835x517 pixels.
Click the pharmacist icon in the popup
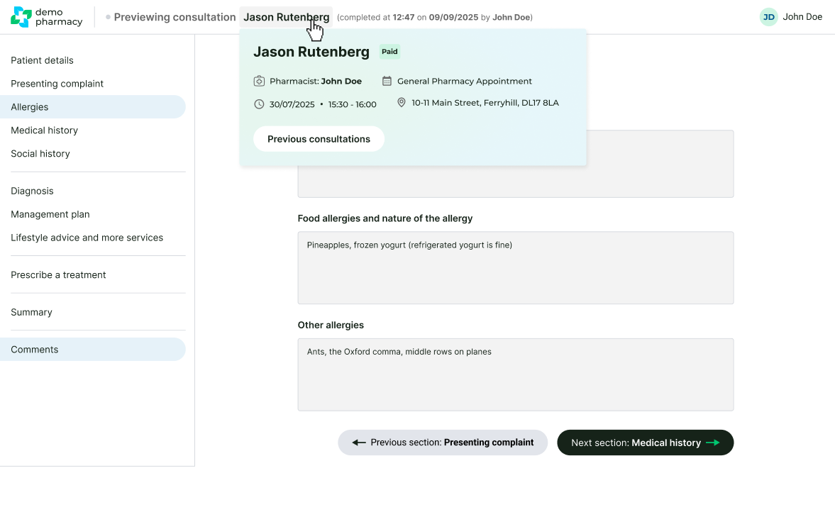(x=259, y=81)
